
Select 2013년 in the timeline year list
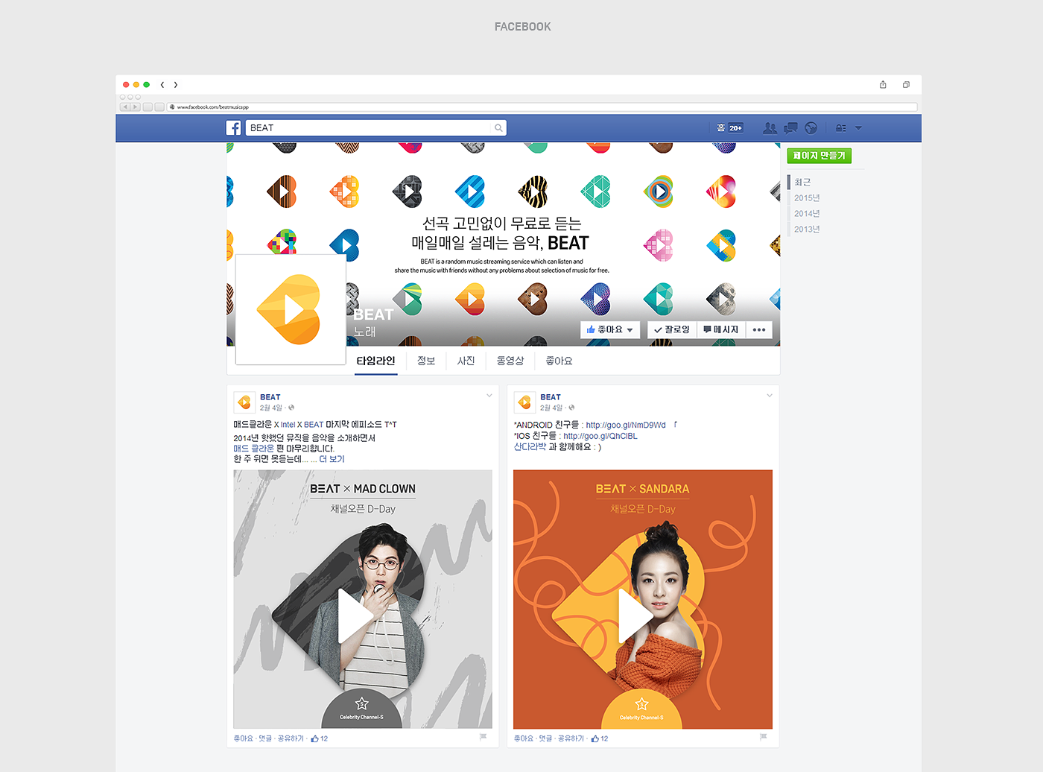click(x=807, y=229)
